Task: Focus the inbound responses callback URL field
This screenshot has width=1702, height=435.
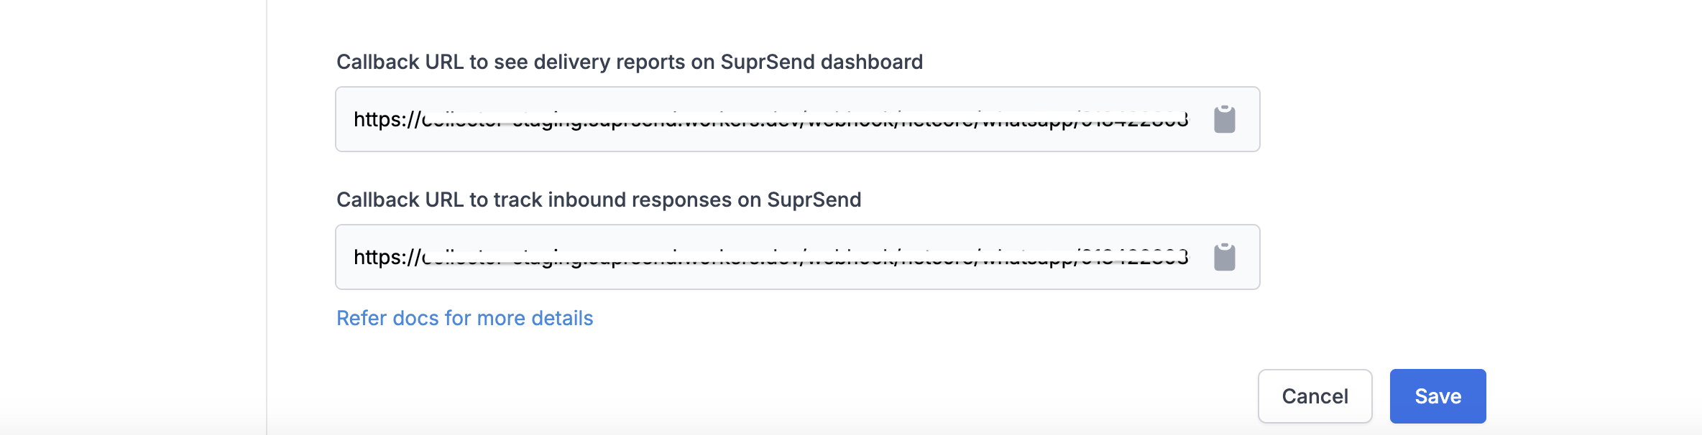Action: point(798,257)
